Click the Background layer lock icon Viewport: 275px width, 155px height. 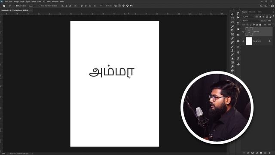point(269,41)
